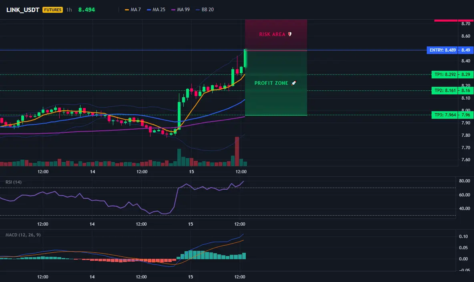Image resolution: width=474 pixels, height=282 pixels.
Task: Click the TP2: 8.161 price tag
Action: pos(445,90)
